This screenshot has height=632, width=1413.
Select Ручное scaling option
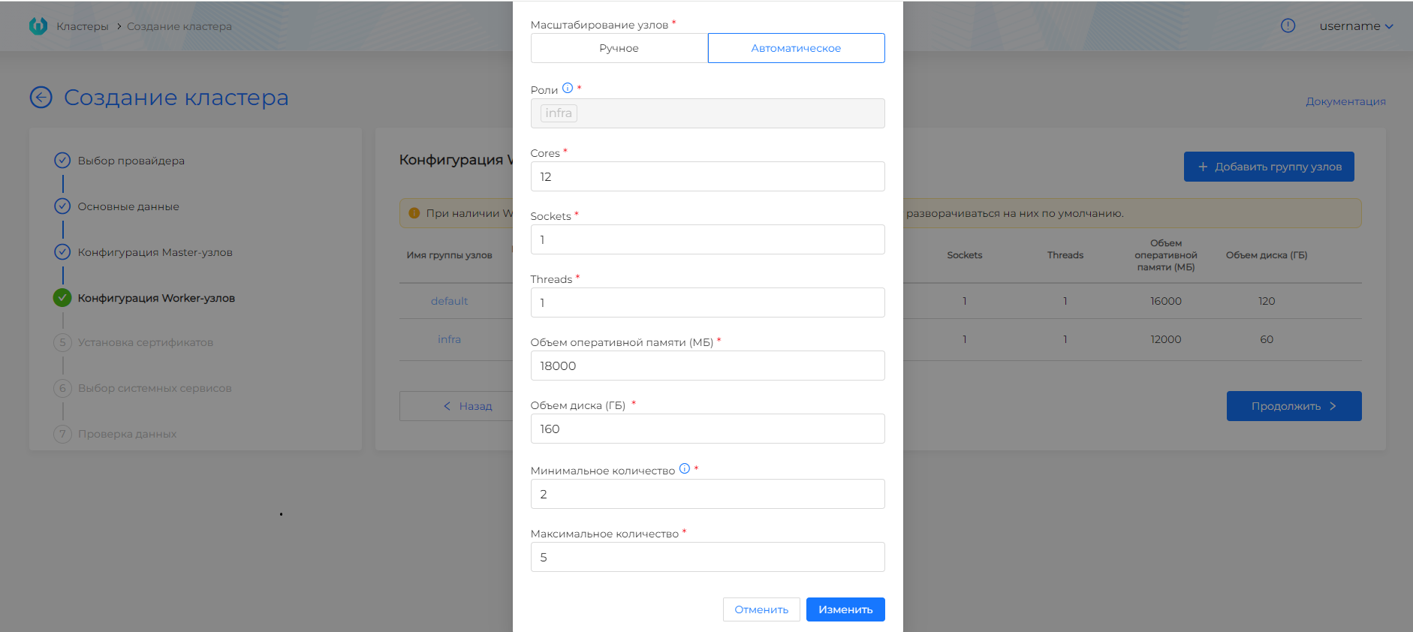click(619, 48)
